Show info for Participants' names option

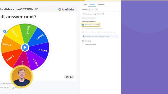tap(98, 25)
